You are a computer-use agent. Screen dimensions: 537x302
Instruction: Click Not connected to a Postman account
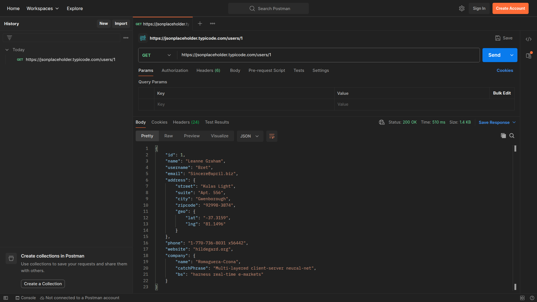tap(80, 298)
